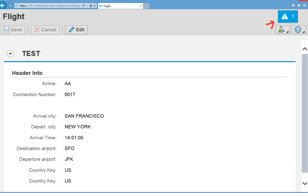Click the address bar URL field

(x=50, y=6)
